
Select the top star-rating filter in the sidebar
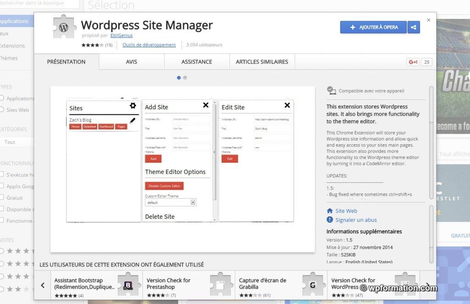click(x=2, y=251)
